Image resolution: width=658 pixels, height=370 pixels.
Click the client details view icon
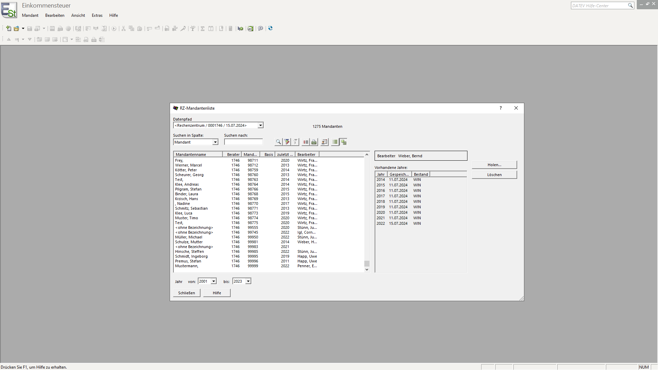click(x=324, y=142)
